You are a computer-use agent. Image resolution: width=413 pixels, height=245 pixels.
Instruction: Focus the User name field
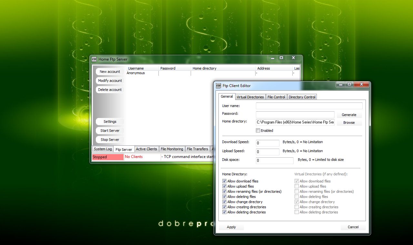309,106
